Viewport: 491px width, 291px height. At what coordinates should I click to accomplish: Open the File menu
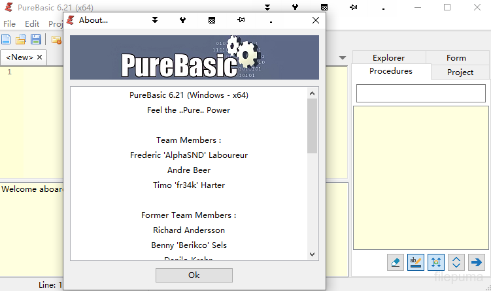[x=9, y=24]
